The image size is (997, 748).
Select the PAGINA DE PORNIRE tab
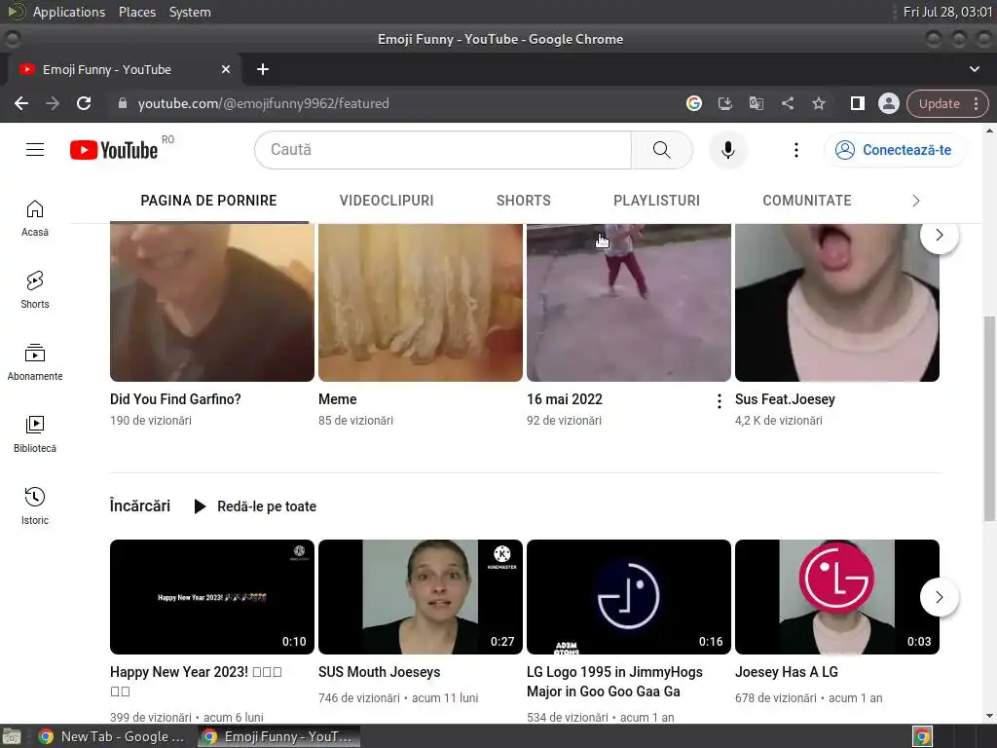pos(208,201)
